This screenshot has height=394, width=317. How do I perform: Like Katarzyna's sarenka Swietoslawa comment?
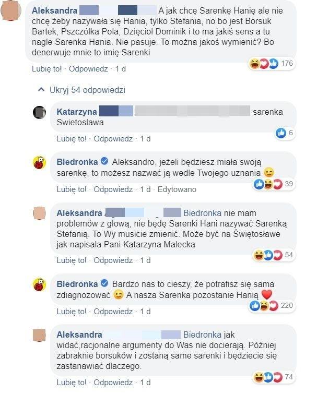[72, 139]
